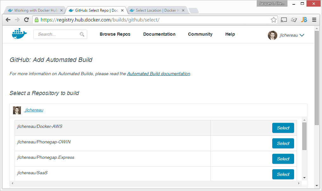The width and height of the screenshot is (322, 191).
Task: Click the page scrollbar down arrow
Action: pyautogui.click(x=317, y=186)
